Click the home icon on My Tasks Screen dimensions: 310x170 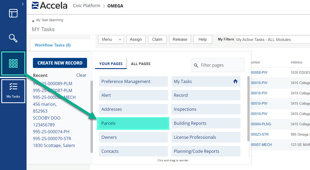pos(235,81)
